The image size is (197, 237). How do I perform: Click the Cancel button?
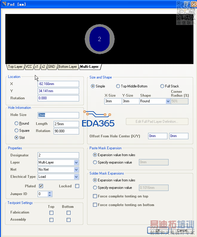click(182, 230)
